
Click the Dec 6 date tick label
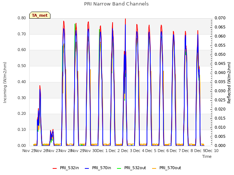(x=163, y=151)
